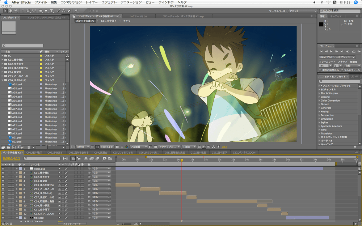Expand the Color Correction effects category
Image resolution: width=362 pixels, height=226 pixels.
pyautogui.click(x=319, y=101)
